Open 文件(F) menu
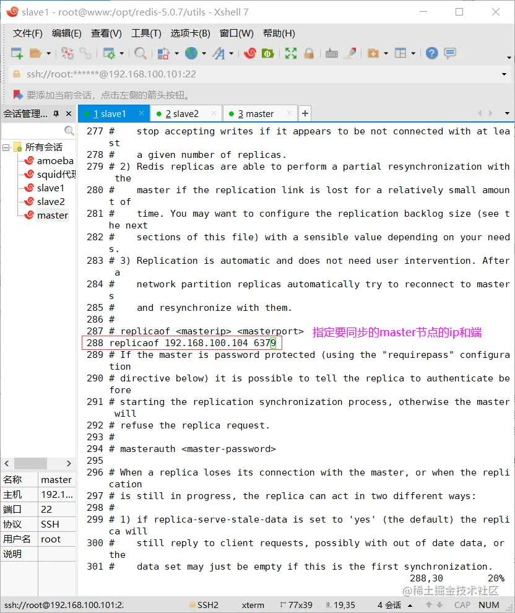 click(x=27, y=33)
